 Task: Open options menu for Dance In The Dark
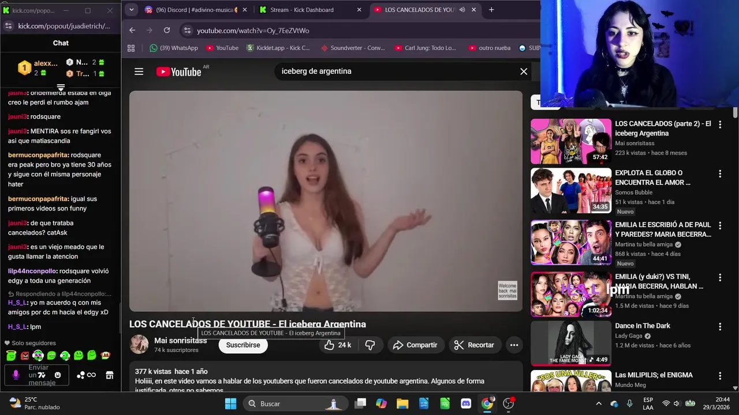coord(720,327)
